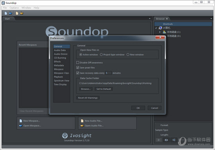Close the Browser panel tab
Viewport: 215px width, 150px height.
point(167,19)
